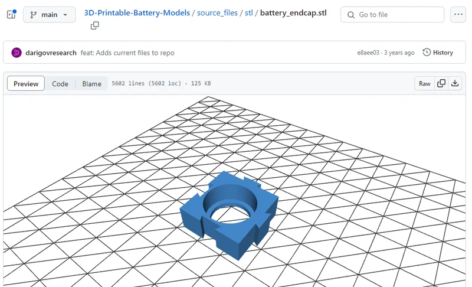472x287 pixels.
Task: Open the three-dots more options menu
Action: (x=458, y=14)
